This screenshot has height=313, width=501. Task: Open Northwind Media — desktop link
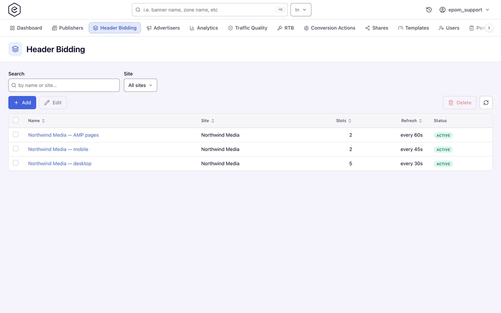click(60, 163)
